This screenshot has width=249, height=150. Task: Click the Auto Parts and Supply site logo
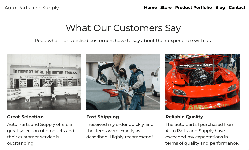(32, 8)
